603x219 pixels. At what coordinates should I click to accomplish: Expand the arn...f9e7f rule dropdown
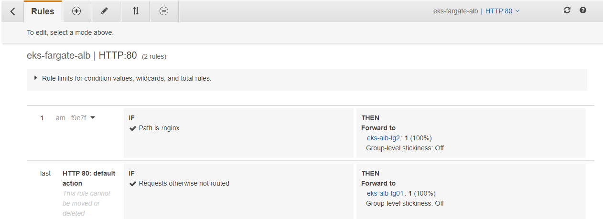[x=93, y=118]
